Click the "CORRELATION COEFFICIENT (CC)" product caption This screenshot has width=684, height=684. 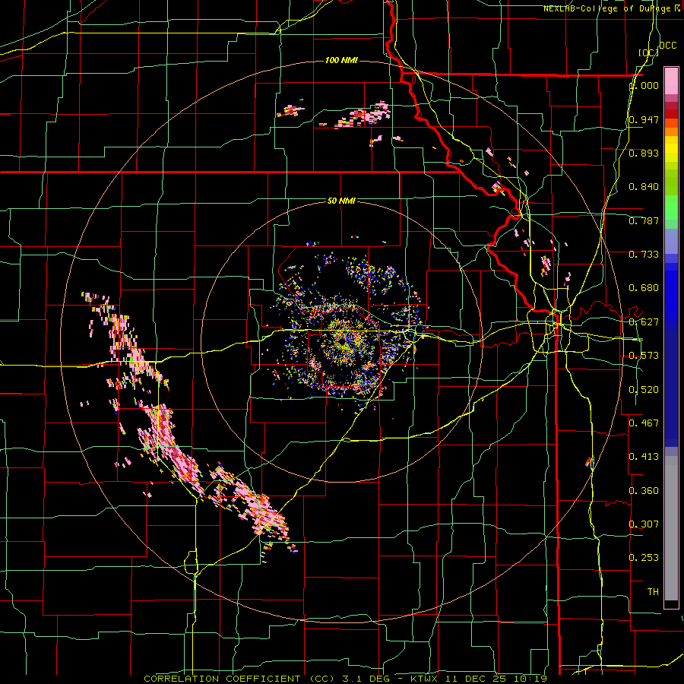click(239, 679)
